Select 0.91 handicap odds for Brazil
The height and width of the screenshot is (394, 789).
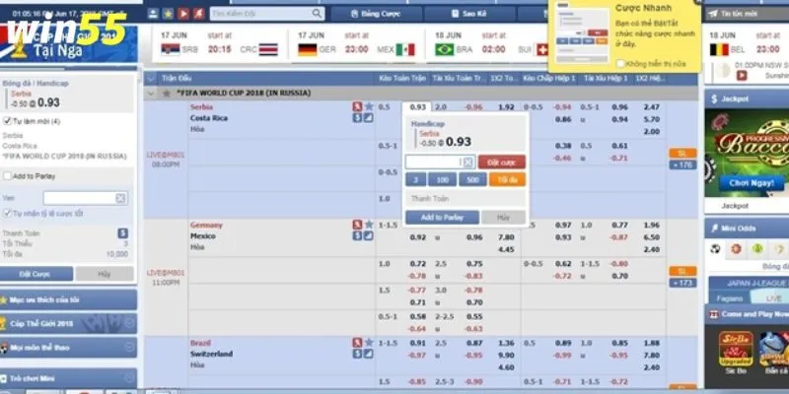point(417,343)
